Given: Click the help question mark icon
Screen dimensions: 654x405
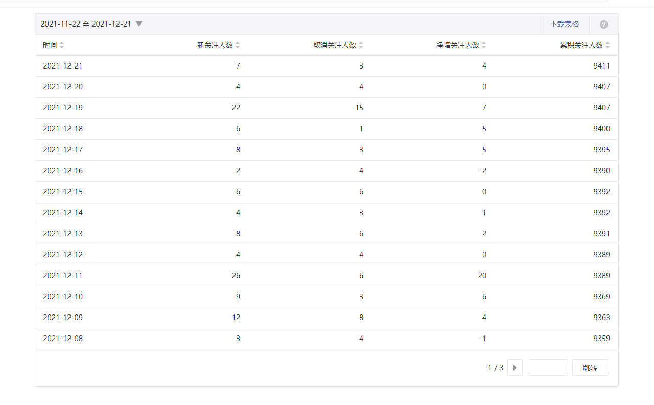Looking at the screenshot, I should coord(603,25).
